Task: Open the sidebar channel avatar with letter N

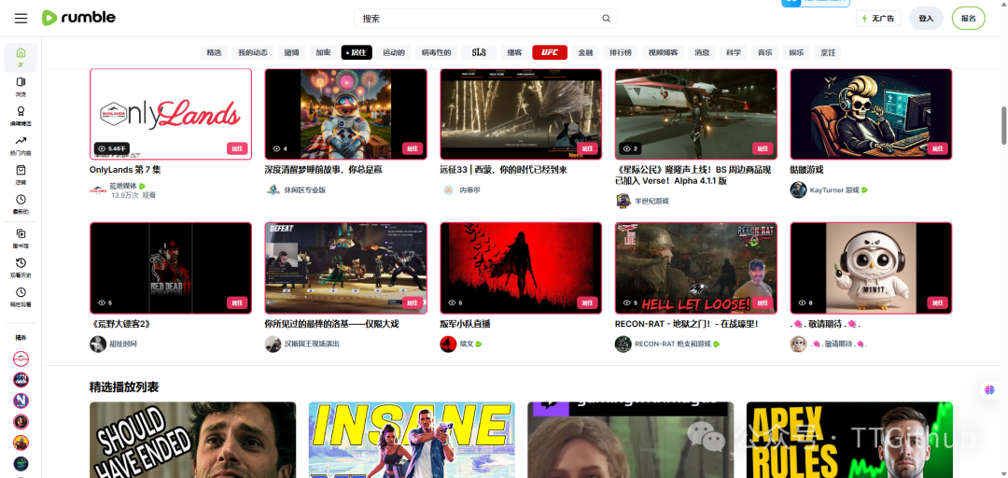Action: (21, 401)
